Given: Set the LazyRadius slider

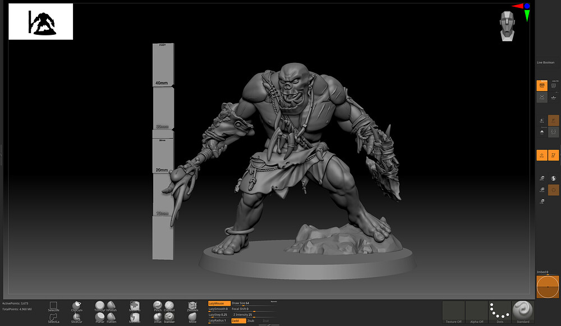Looking at the screenshot, I should (x=219, y=320).
